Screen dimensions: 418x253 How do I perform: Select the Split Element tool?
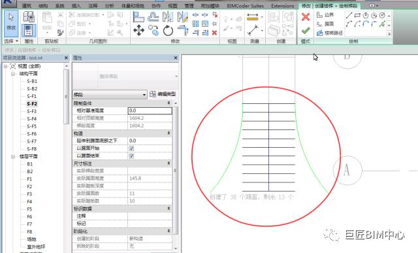tap(195, 15)
